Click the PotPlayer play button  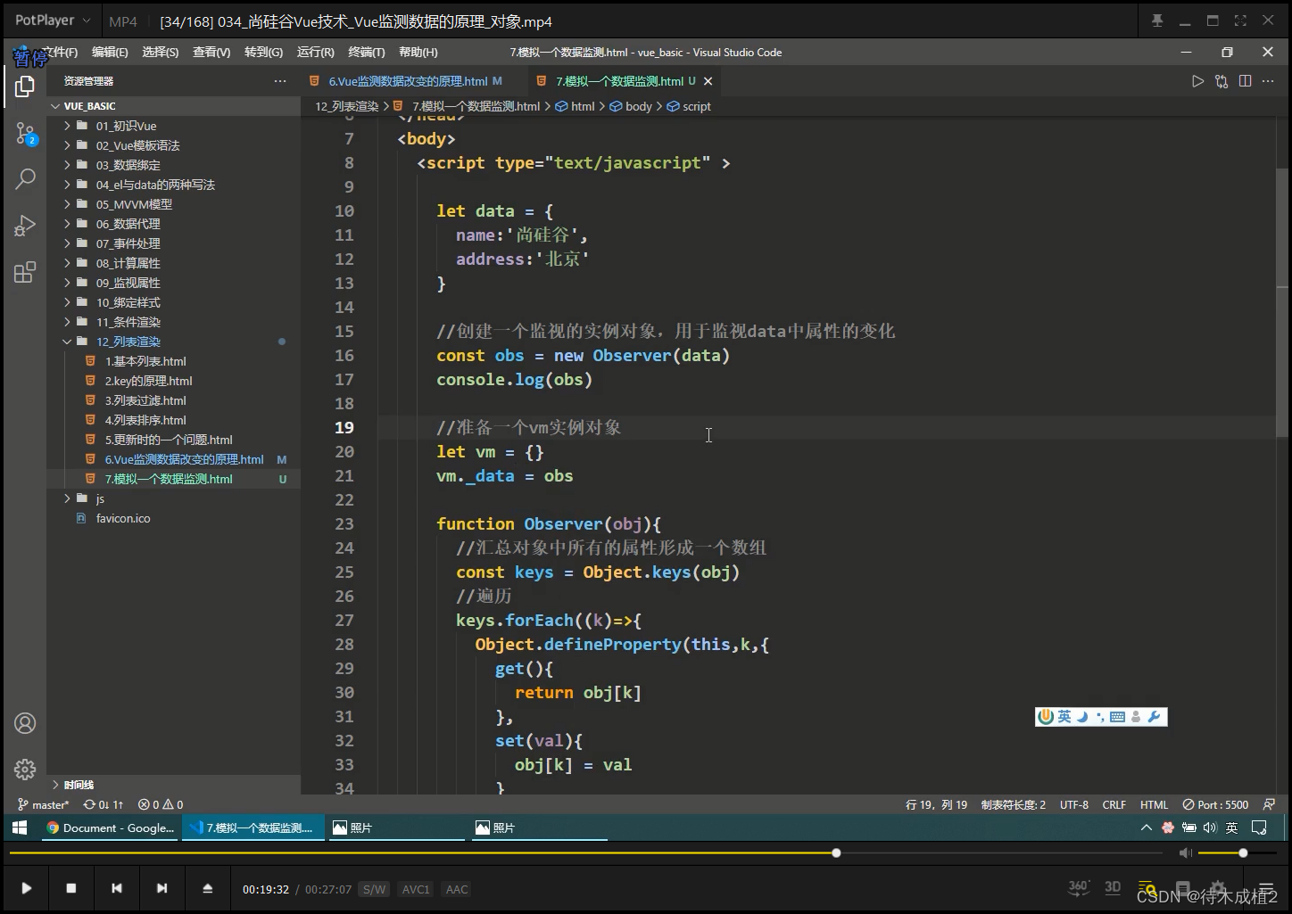point(26,888)
